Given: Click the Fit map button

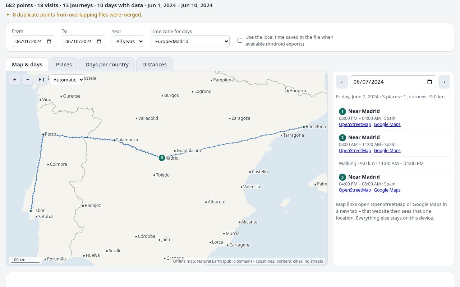Looking at the screenshot, I should (x=41, y=80).
